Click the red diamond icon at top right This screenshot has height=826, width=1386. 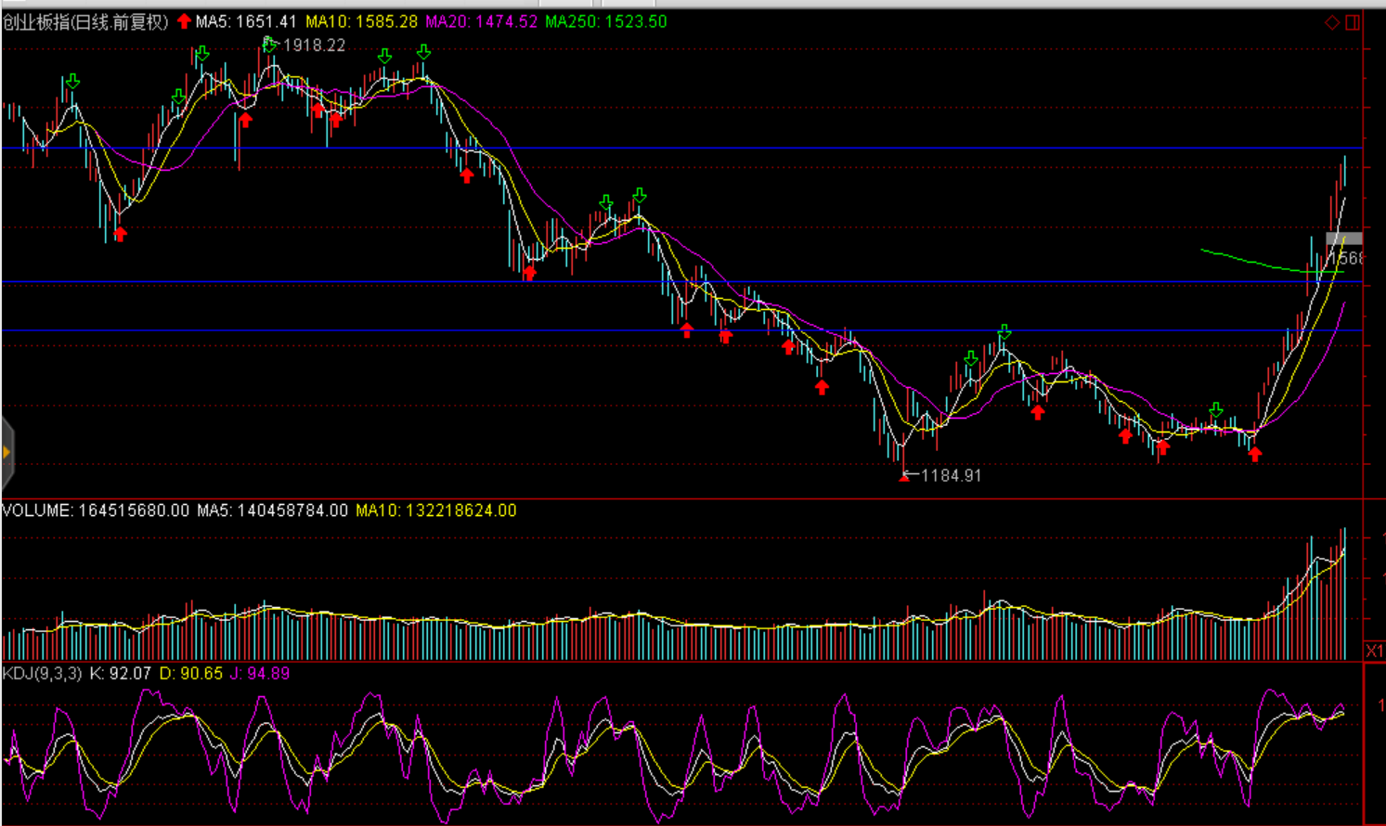point(1332,22)
